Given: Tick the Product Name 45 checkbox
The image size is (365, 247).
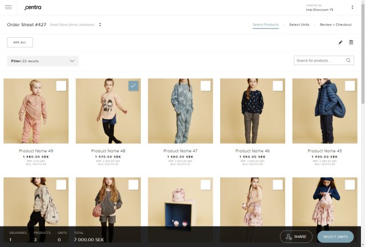Looking at the screenshot, I should point(350,86).
